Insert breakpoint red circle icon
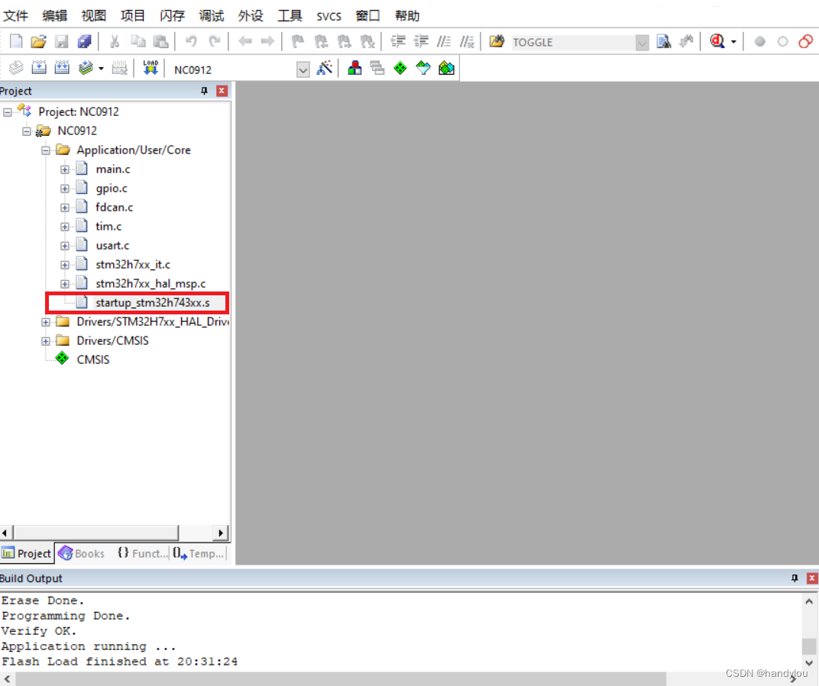This screenshot has height=686, width=819. (760, 42)
